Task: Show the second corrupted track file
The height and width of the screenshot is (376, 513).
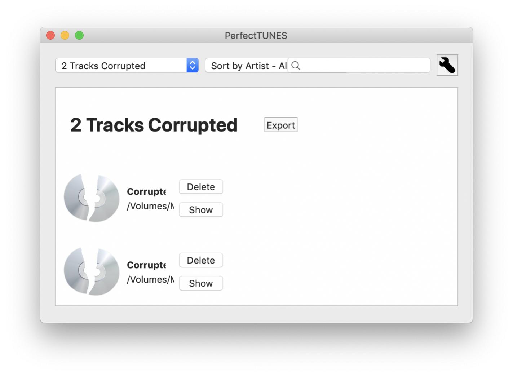Action: tap(201, 283)
